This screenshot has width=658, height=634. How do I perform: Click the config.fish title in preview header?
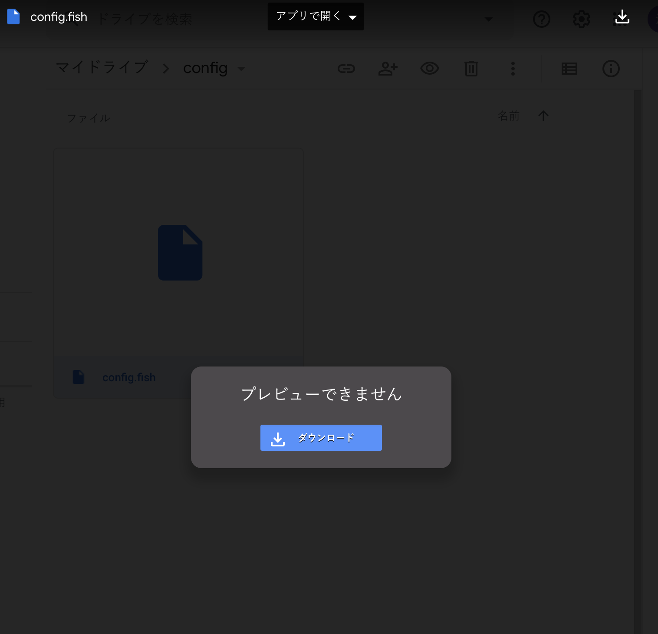point(59,17)
